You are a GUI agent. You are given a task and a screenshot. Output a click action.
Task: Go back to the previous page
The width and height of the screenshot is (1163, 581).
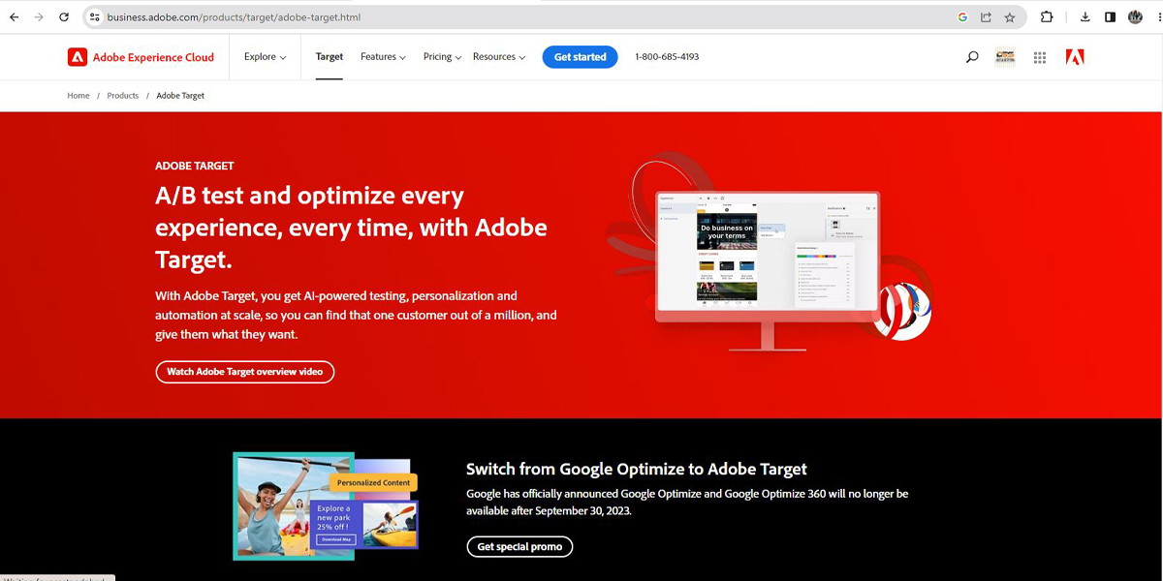coord(14,17)
